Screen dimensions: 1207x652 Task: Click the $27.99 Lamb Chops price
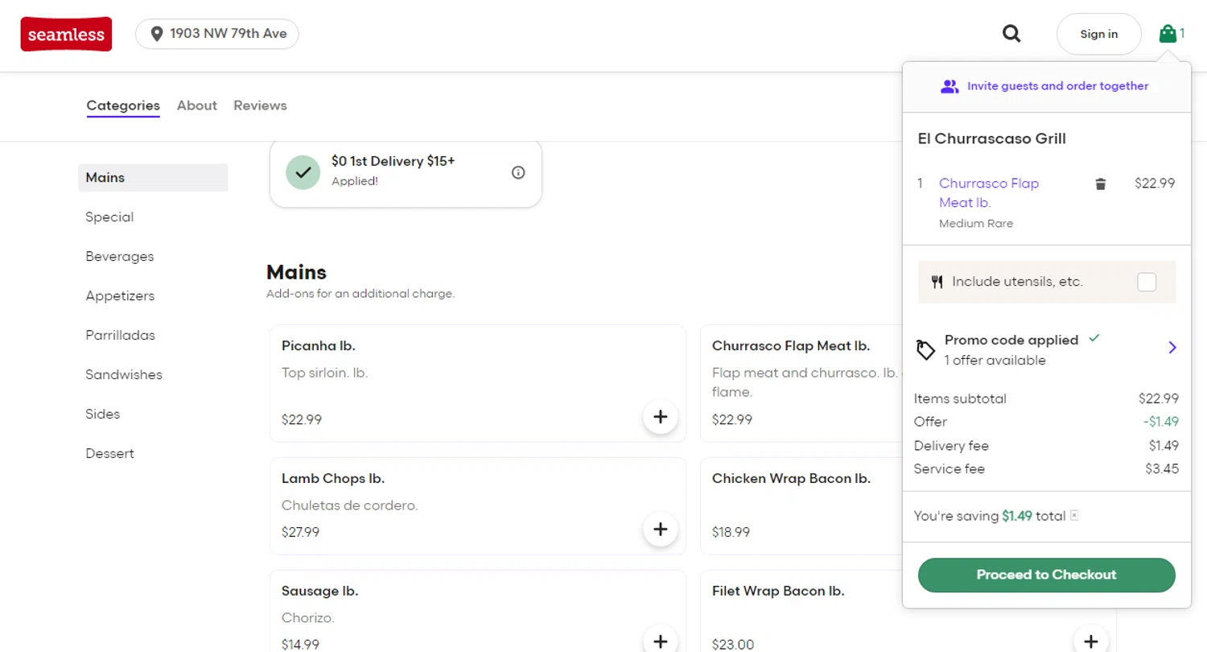click(x=300, y=532)
